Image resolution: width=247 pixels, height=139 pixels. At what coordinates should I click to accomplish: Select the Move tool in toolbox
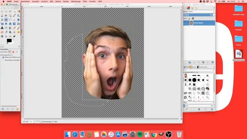[6, 20]
